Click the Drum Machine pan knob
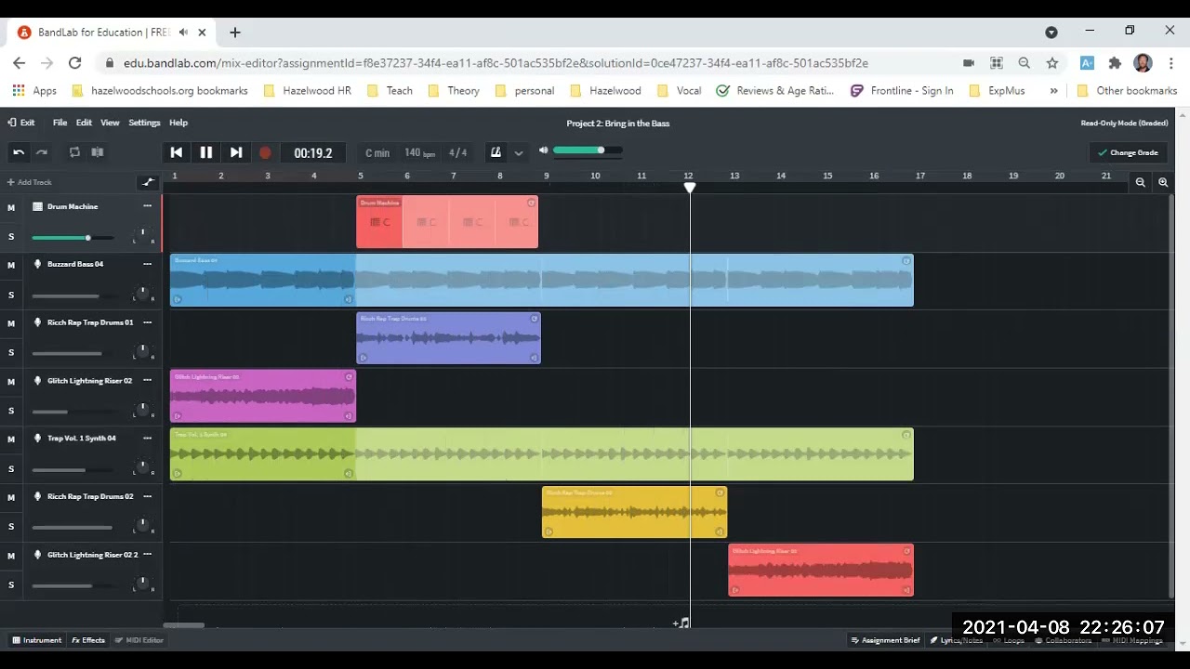 (142, 235)
